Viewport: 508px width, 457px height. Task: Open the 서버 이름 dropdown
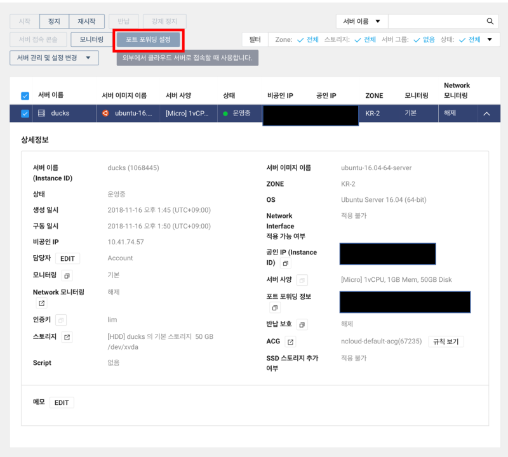tap(362, 21)
